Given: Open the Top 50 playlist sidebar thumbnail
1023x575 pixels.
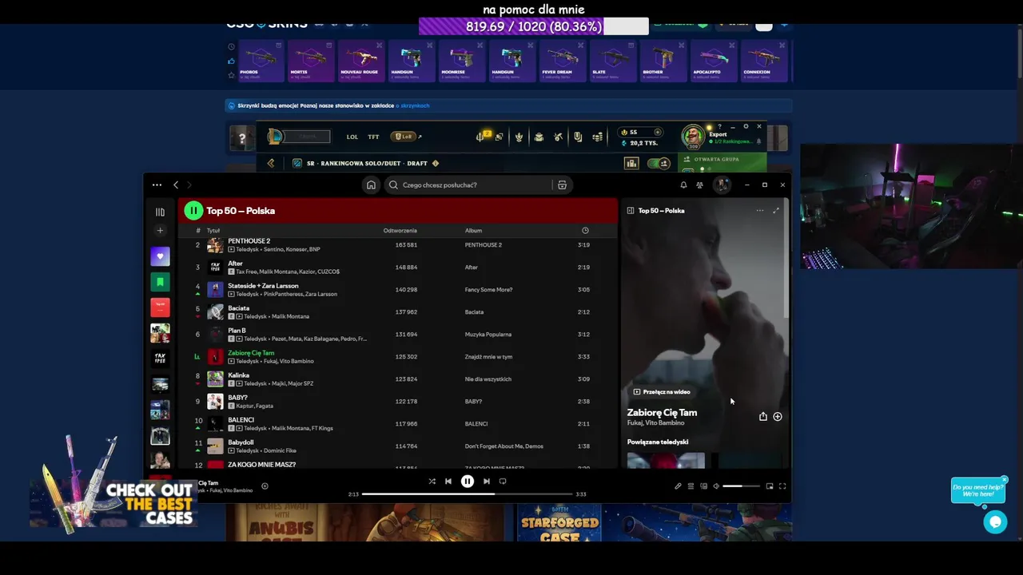Looking at the screenshot, I should (160, 307).
